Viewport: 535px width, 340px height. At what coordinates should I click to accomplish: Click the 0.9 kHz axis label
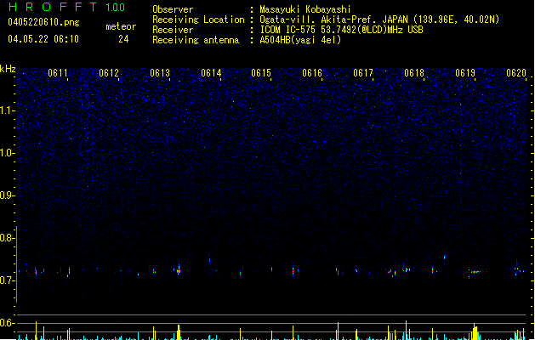point(8,195)
